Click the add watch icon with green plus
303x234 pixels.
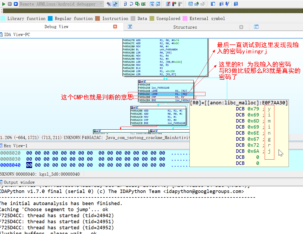click(x=197, y=4)
